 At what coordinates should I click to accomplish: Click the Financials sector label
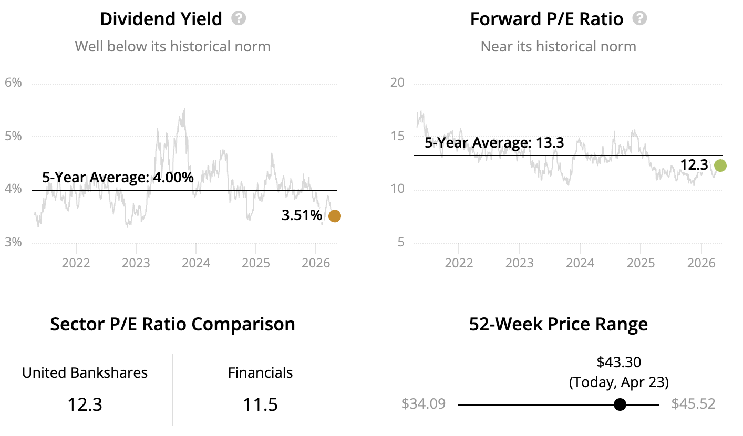260,373
